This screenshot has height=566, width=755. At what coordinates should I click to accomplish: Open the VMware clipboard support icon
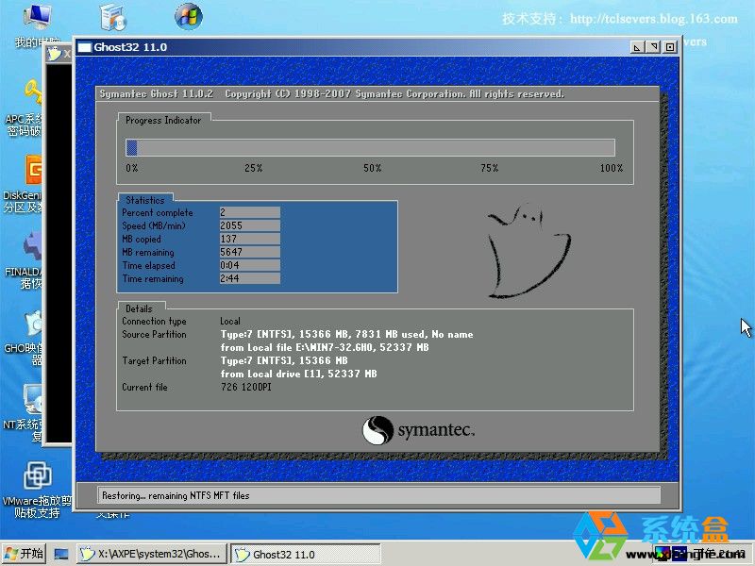[36, 476]
